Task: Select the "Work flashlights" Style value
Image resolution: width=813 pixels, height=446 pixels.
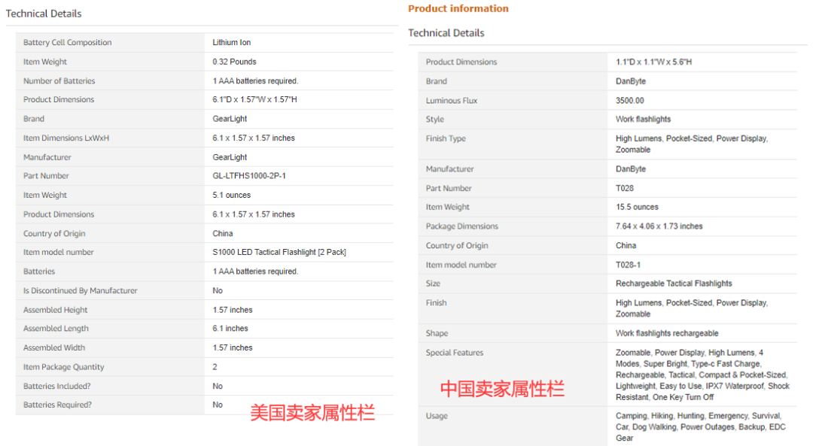Action: point(643,119)
